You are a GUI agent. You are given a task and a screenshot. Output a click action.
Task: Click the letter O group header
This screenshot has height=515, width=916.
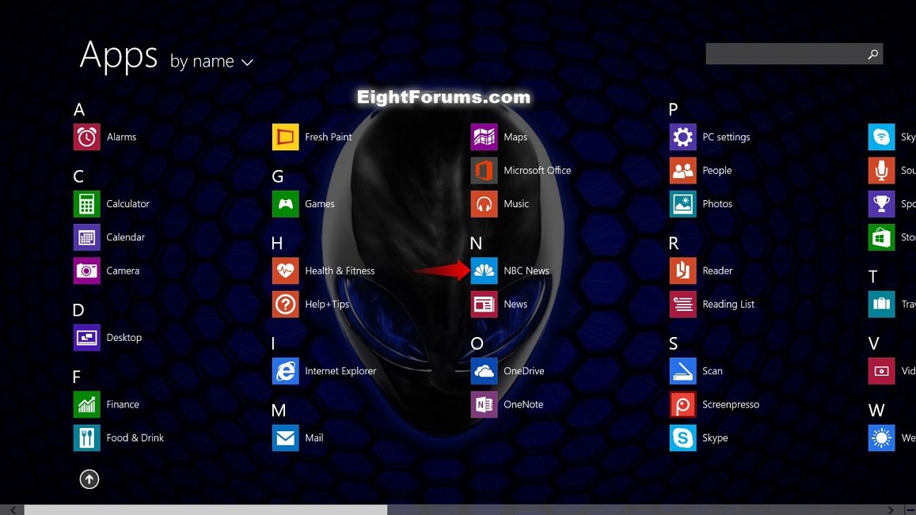point(477,343)
